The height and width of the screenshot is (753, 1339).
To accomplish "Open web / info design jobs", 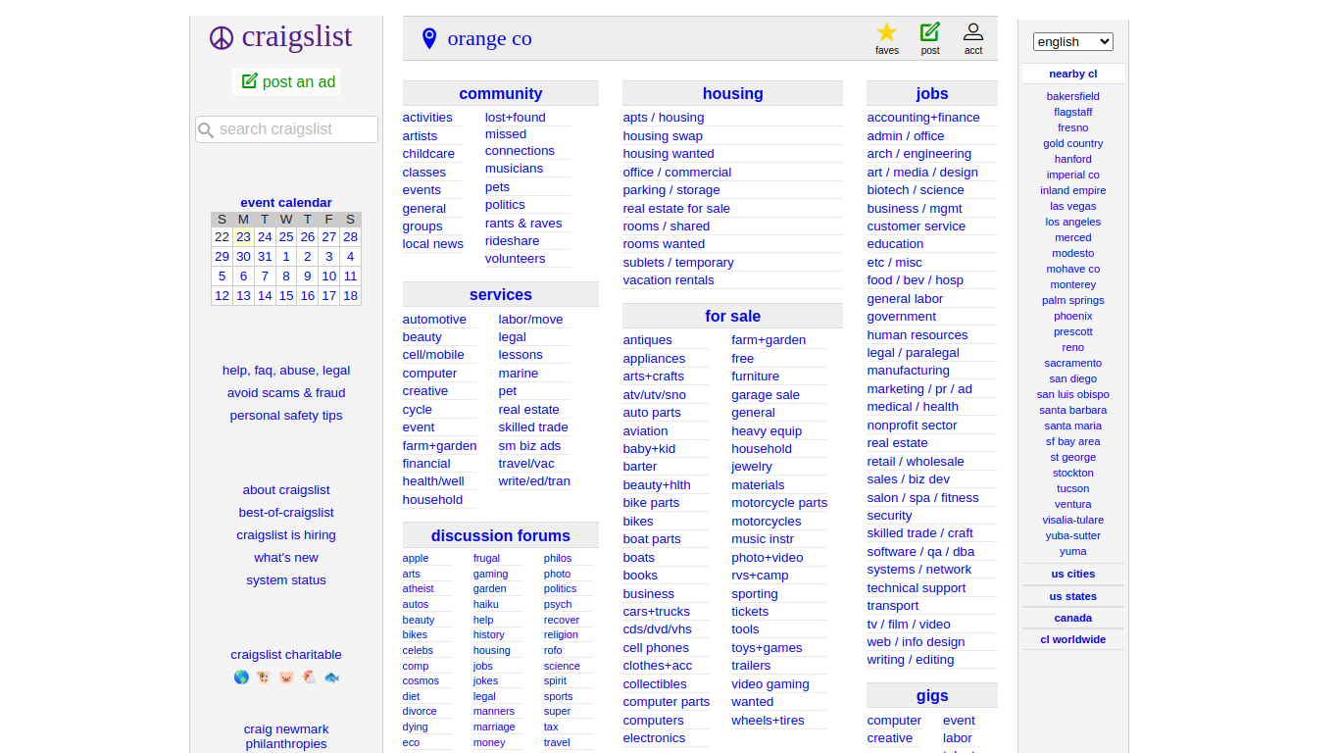I will [916, 642].
